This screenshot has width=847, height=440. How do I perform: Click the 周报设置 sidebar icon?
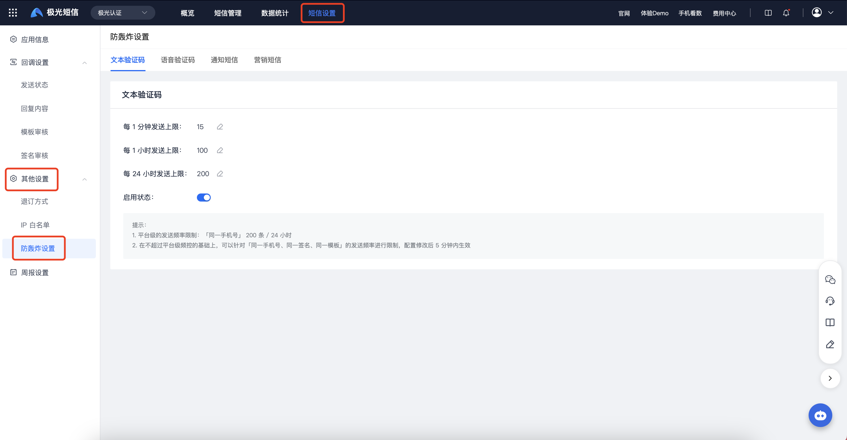click(13, 272)
